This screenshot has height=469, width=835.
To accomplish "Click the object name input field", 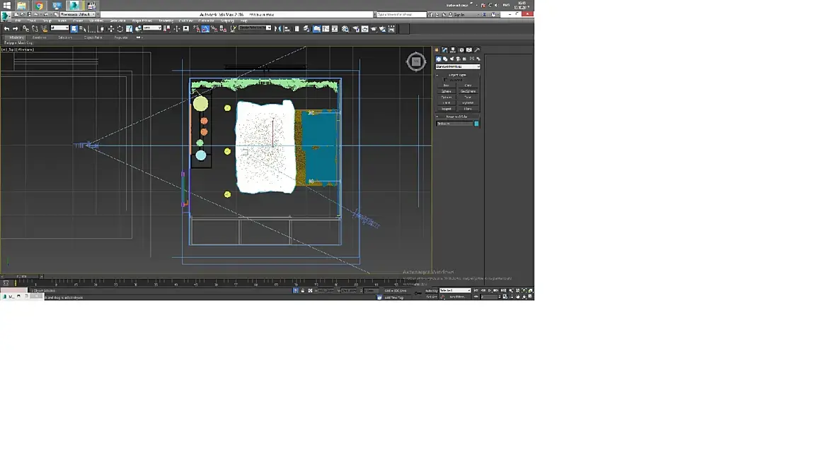I will (455, 124).
